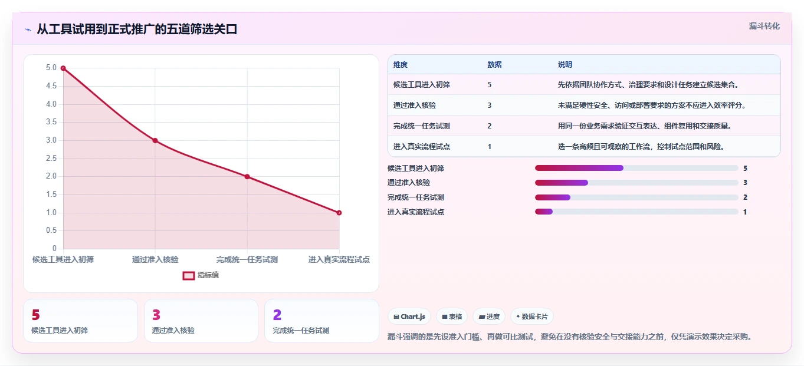Click the progress list label 进入真实流程试点
The image size is (804, 366).
click(416, 212)
